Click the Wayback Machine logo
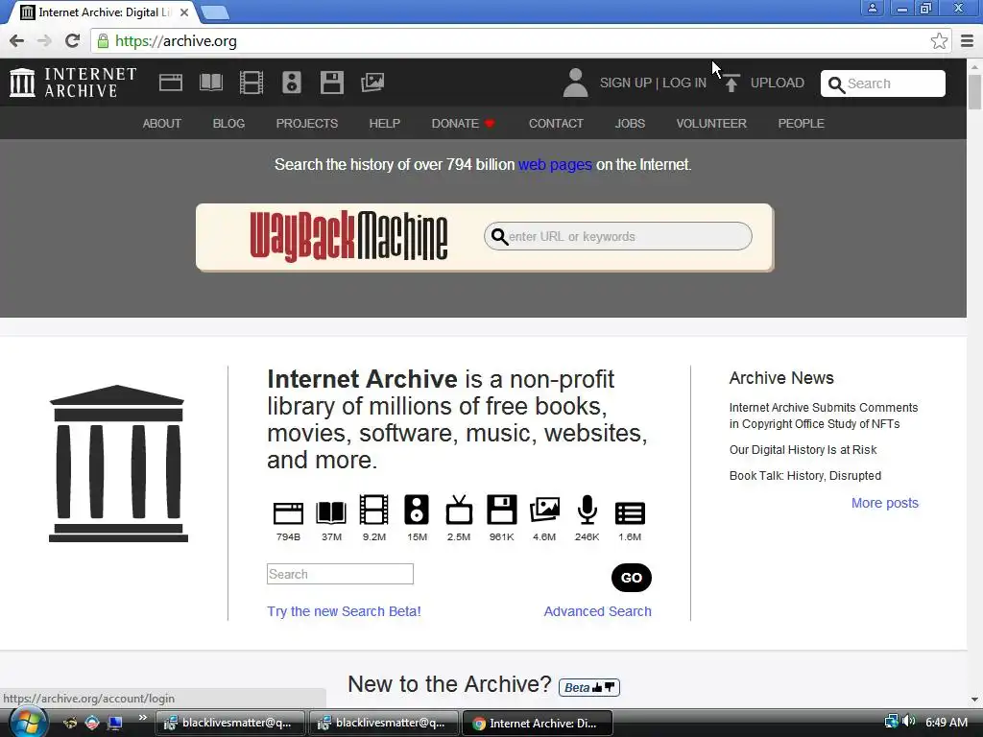Screen dimensions: 983x737 [x=348, y=236]
